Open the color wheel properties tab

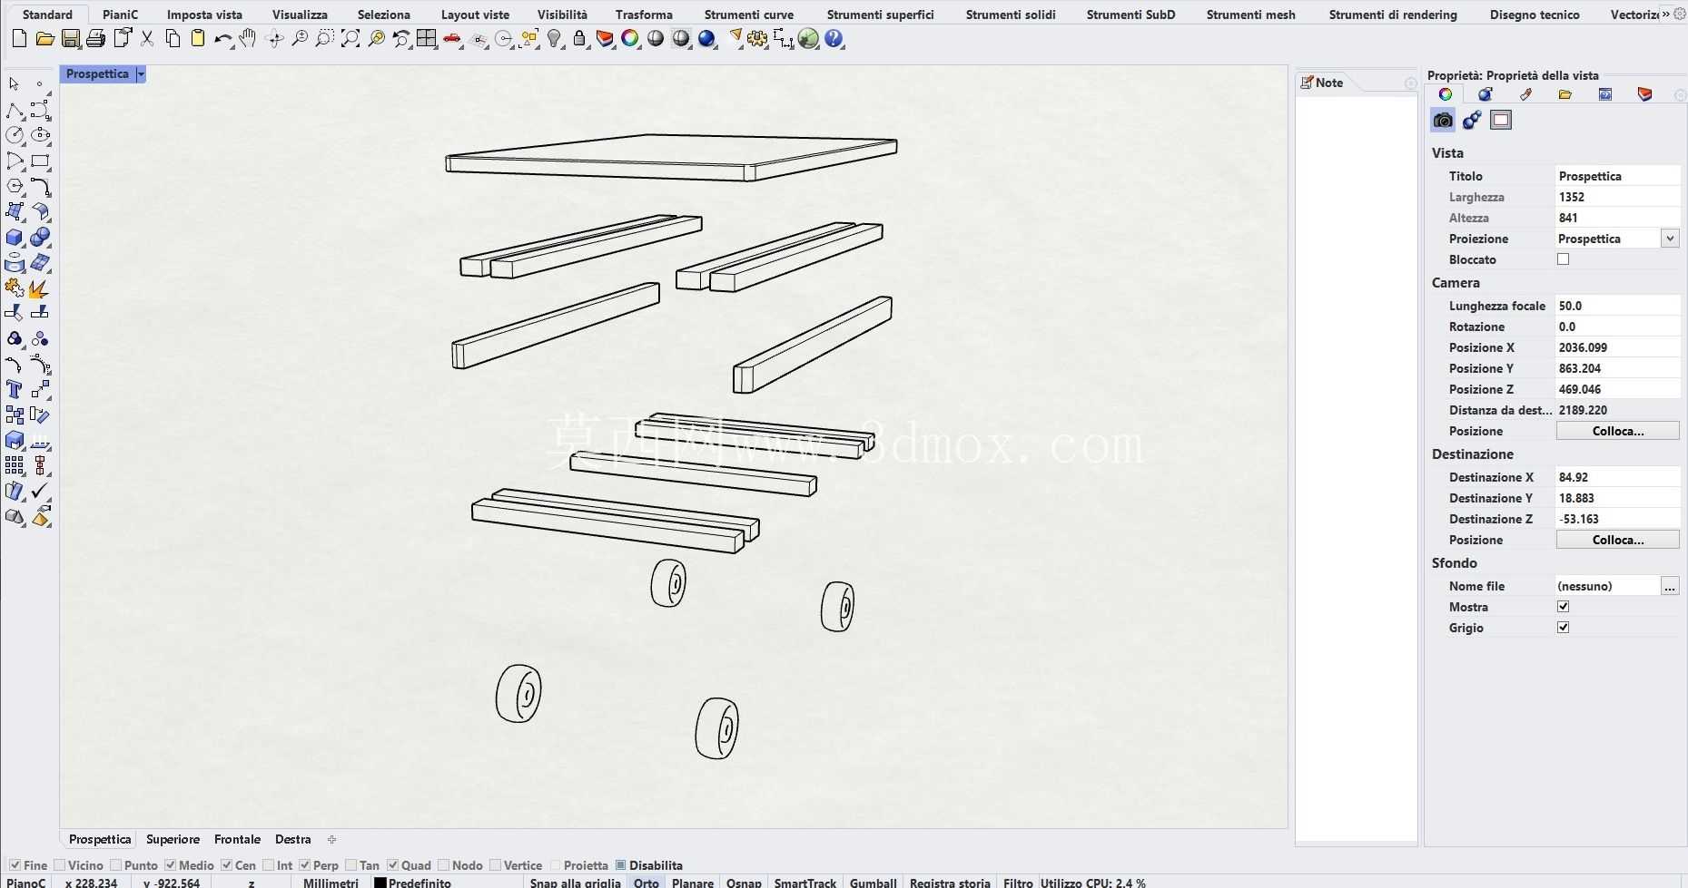click(1446, 94)
